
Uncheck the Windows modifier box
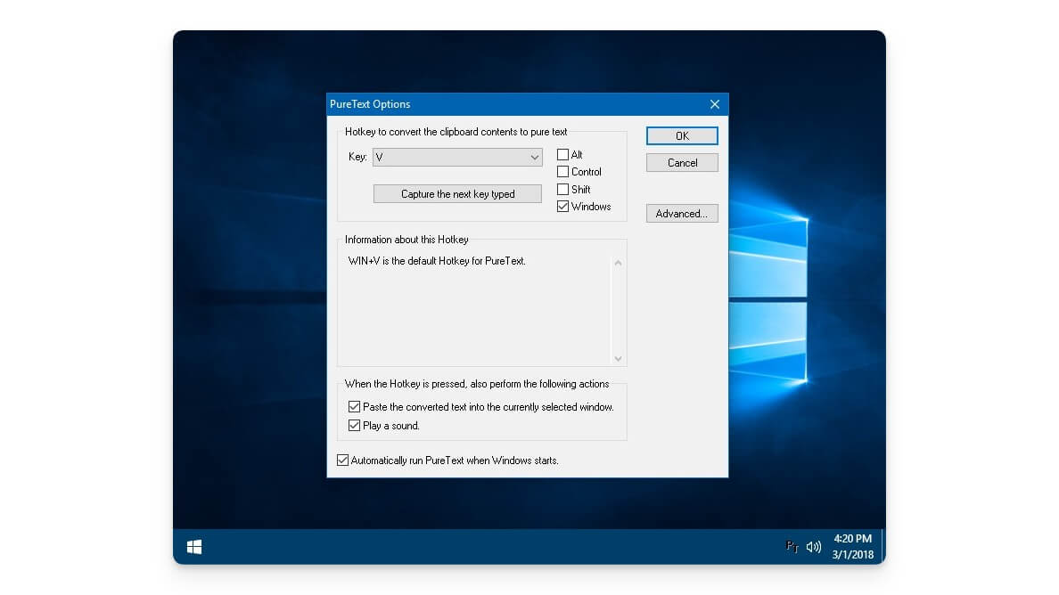coord(562,206)
